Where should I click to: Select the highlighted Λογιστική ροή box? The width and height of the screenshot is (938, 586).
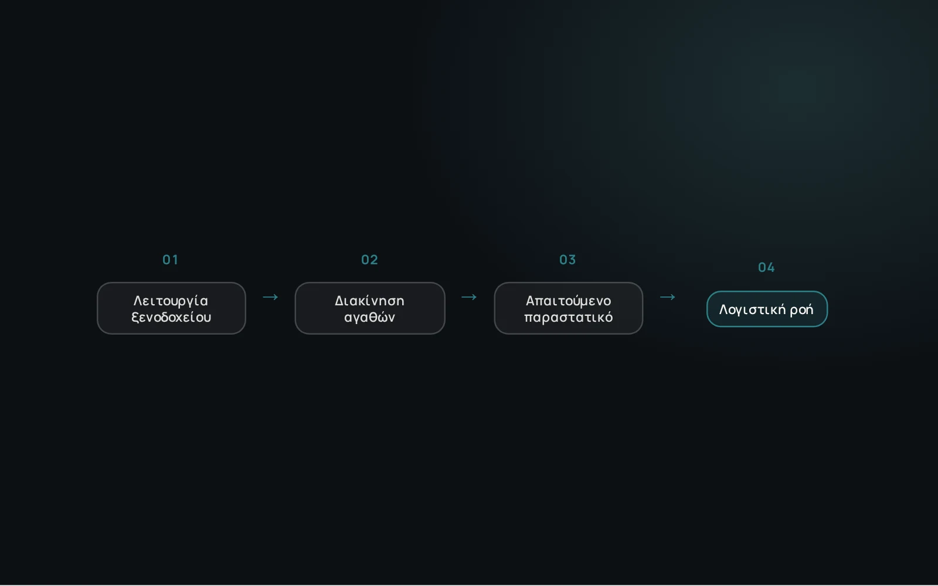click(x=767, y=309)
